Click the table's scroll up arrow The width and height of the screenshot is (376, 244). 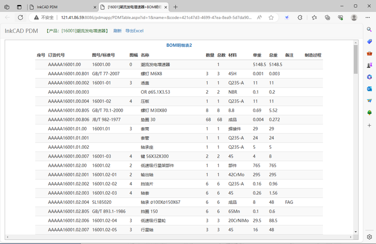click(x=355, y=43)
